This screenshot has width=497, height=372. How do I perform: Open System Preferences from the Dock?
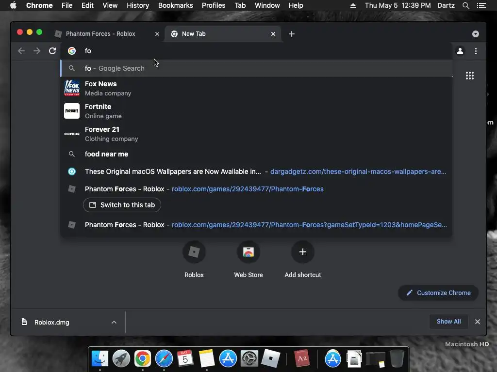tap(249, 358)
